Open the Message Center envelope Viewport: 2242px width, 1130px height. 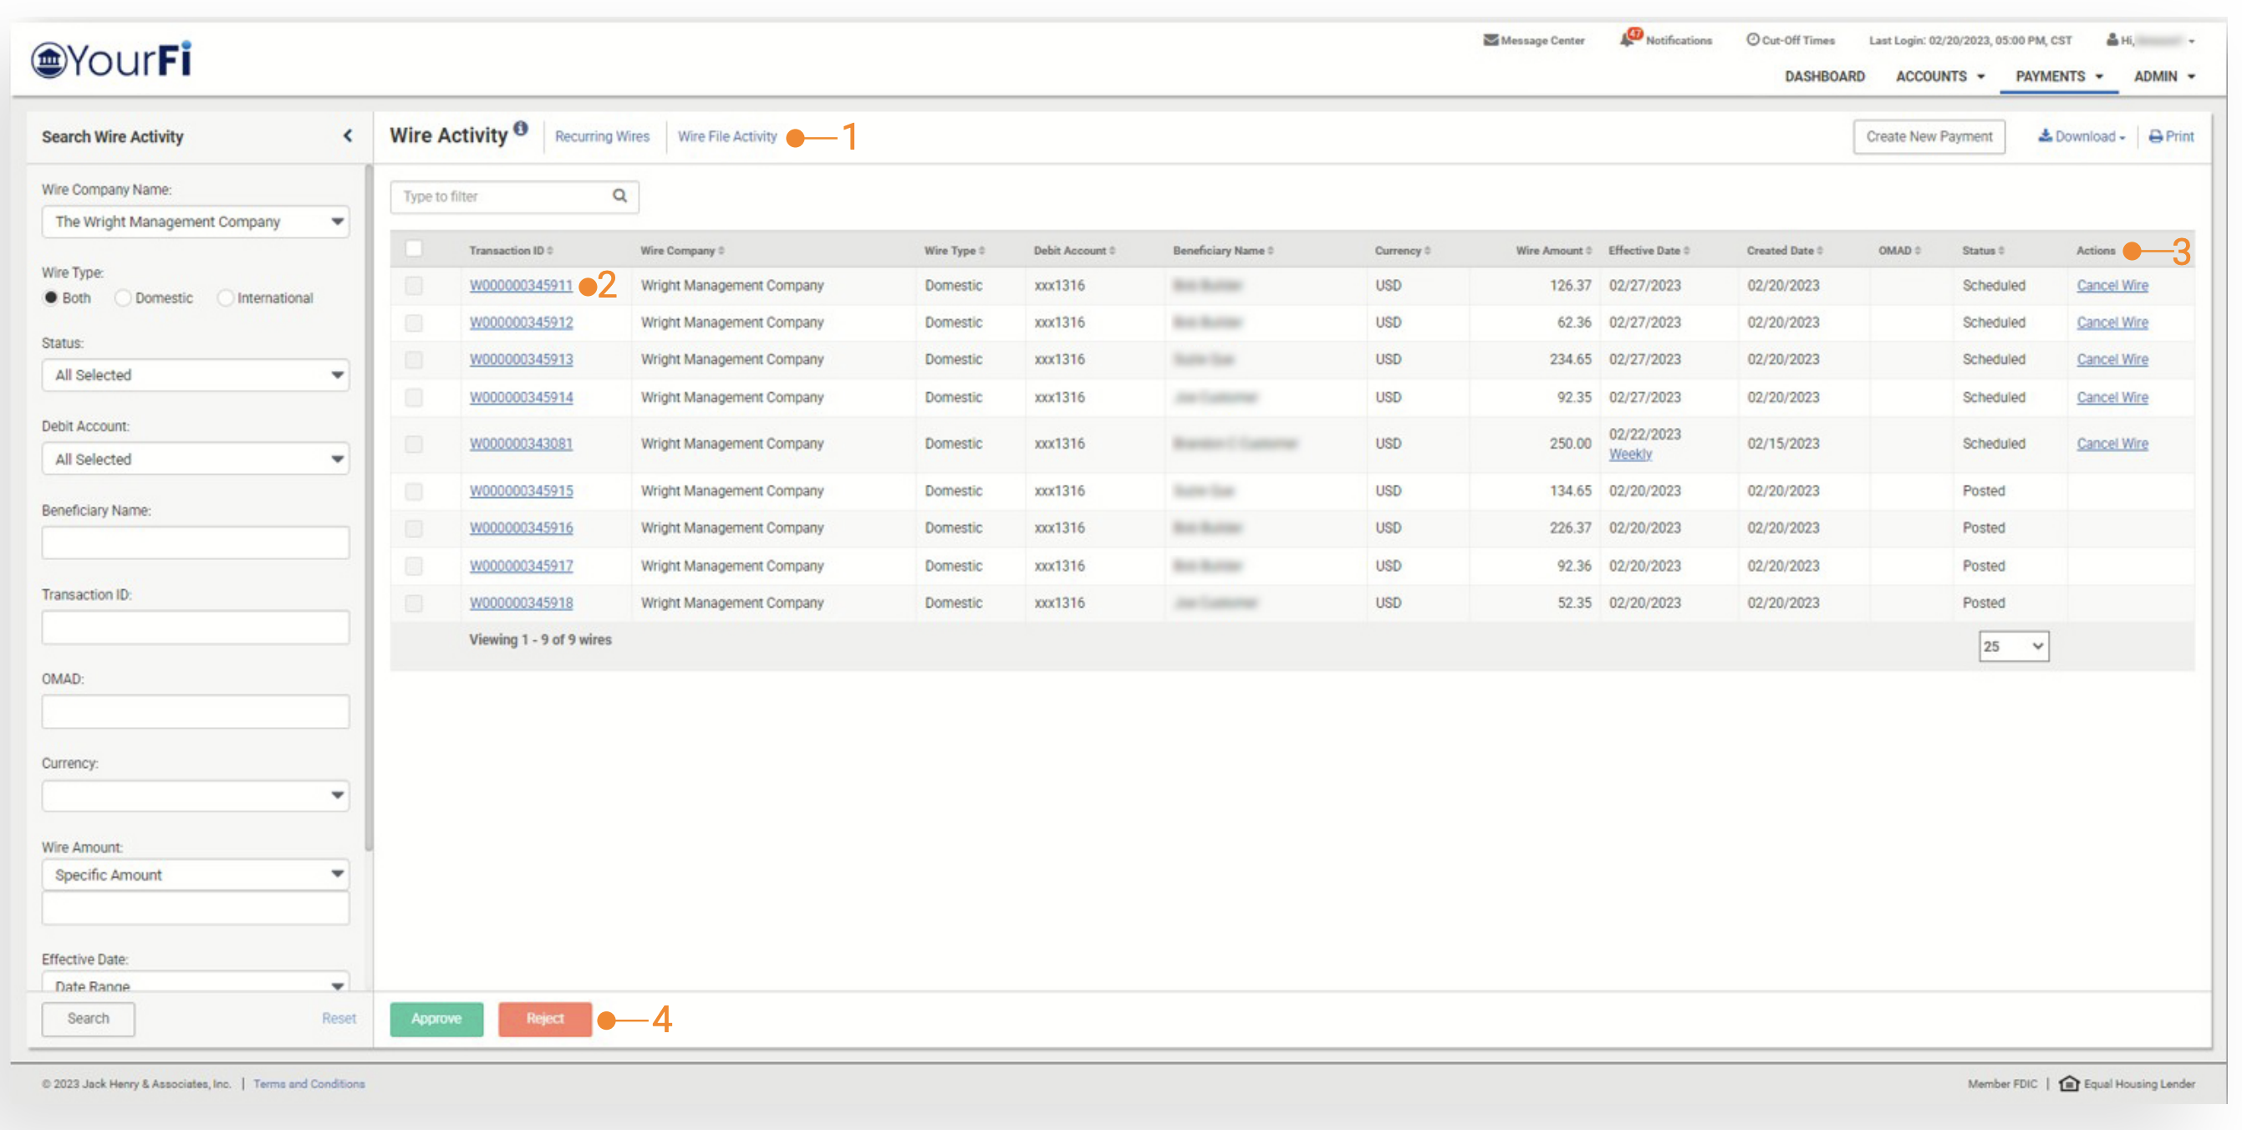[1490, 40]
